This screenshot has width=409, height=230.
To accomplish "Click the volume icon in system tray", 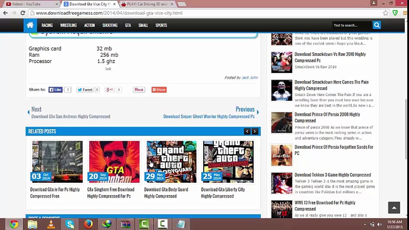I will pos(380,224).
